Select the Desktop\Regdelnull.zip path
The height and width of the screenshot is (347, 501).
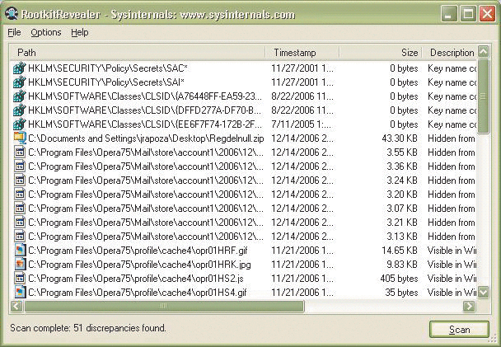[146, 138]
